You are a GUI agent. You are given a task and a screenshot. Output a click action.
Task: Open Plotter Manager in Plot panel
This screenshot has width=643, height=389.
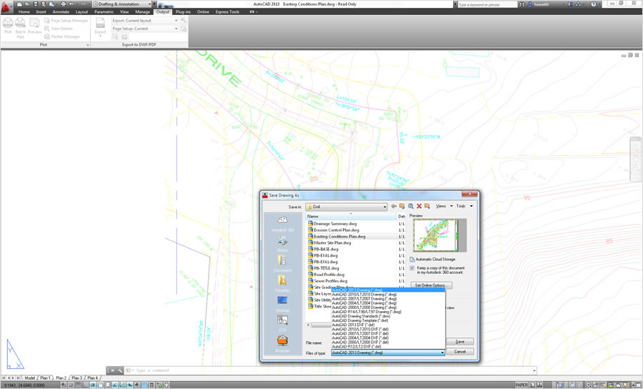pyautogui.click(x=62, y=36)
